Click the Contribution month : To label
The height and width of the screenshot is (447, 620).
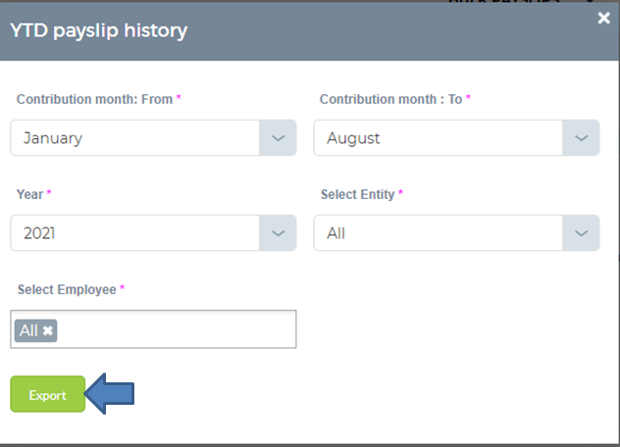coord(390,99)
